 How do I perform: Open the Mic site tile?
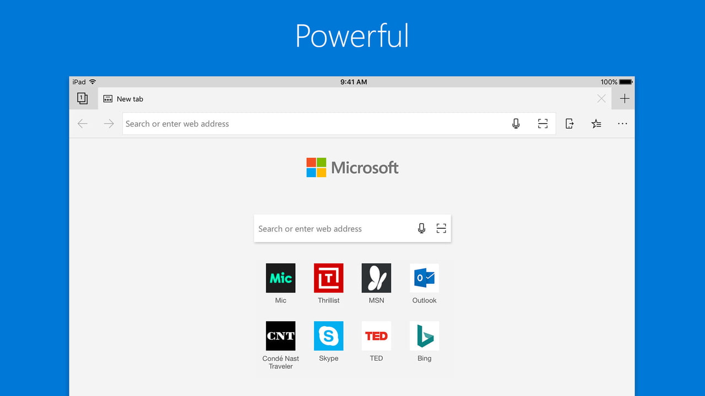280,278
